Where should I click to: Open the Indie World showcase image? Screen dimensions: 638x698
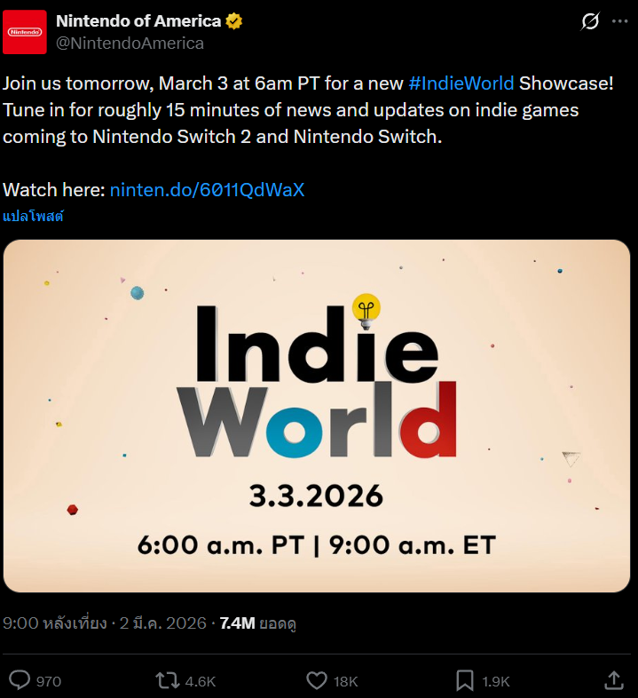pos(317,416)
